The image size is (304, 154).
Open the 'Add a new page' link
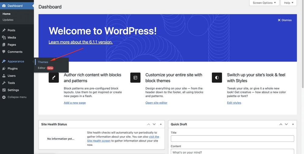74,103
